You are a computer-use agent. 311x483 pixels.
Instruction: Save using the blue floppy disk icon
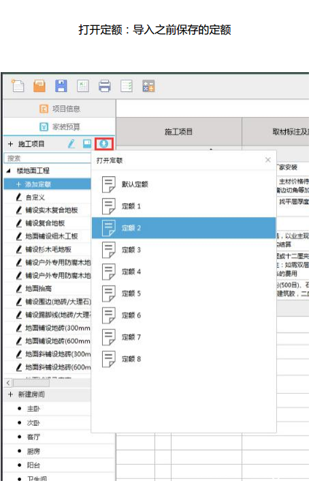click(61, 86)
